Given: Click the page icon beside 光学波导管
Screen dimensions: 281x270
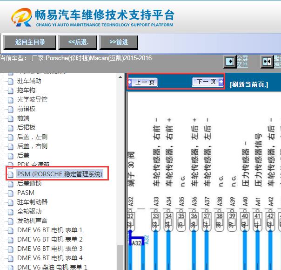Looking at the screenshot, I should tap(11, 100).
